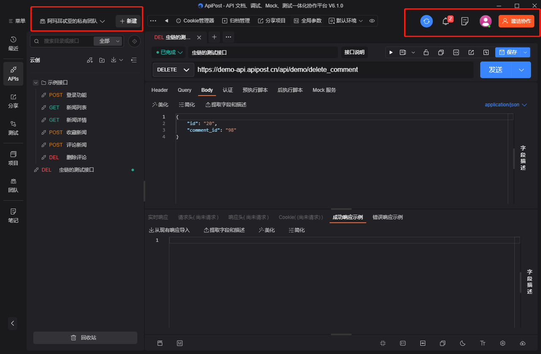541x354 pixels.
Task: Open the 测试 panel from the sidebar
Action: tap(13, 128)
